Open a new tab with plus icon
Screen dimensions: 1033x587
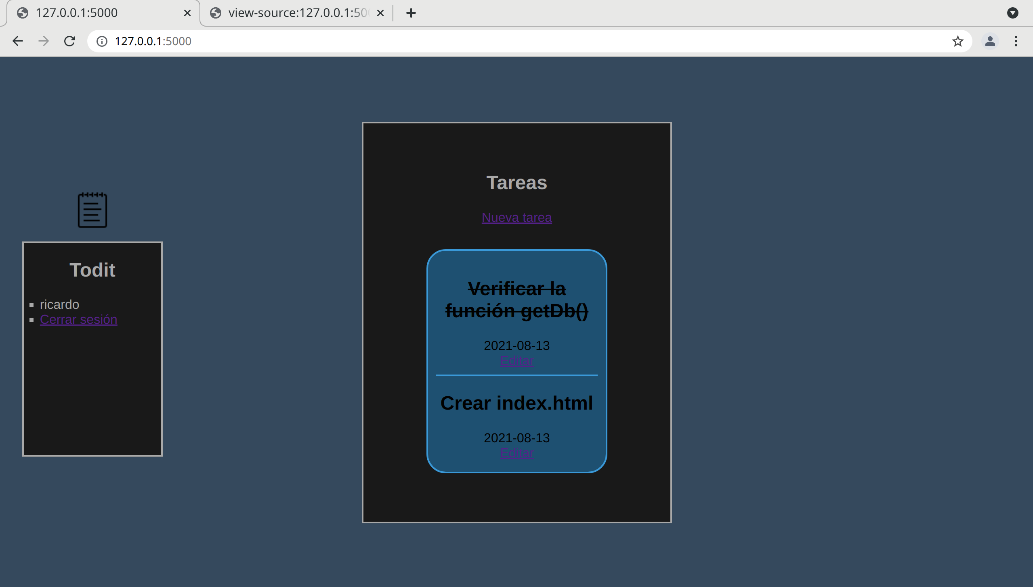[411, 13]
